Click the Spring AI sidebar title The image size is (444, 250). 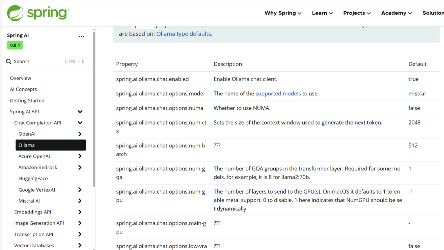coord(18,35)
